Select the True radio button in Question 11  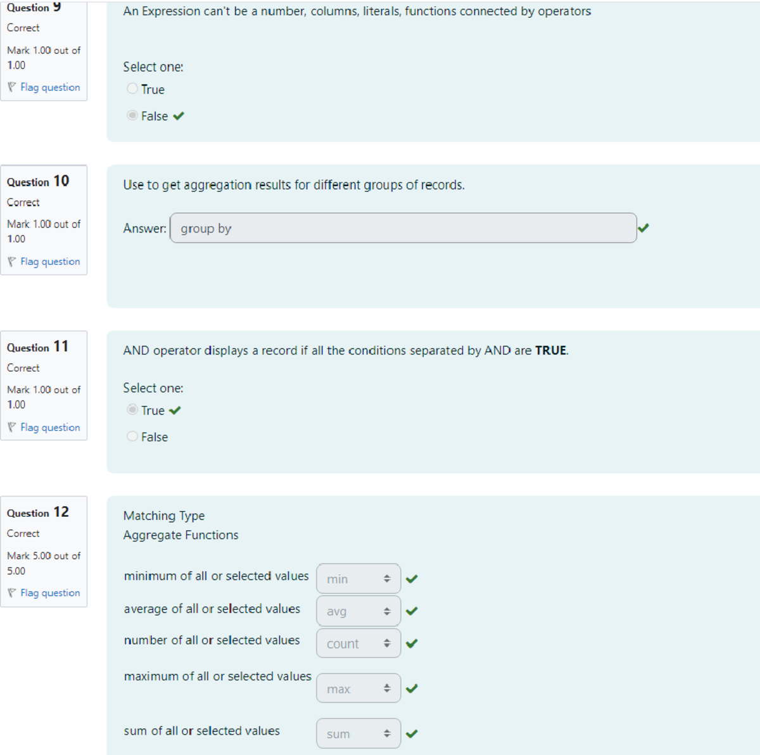coord(132,410)
